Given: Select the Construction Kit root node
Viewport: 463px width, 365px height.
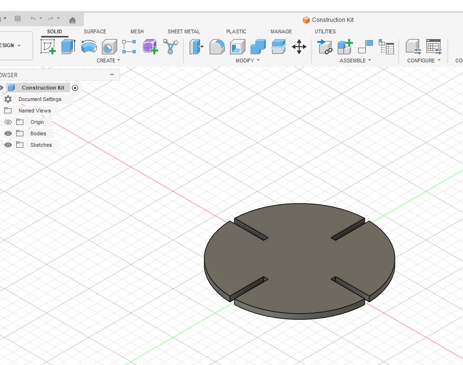Looking at the screenshot, I should (x=43, y=88).
